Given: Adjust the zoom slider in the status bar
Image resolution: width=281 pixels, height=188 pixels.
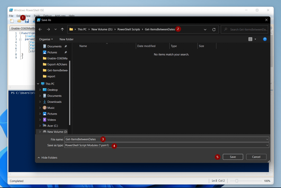Looking at the screenshot, I should point(237,181).
